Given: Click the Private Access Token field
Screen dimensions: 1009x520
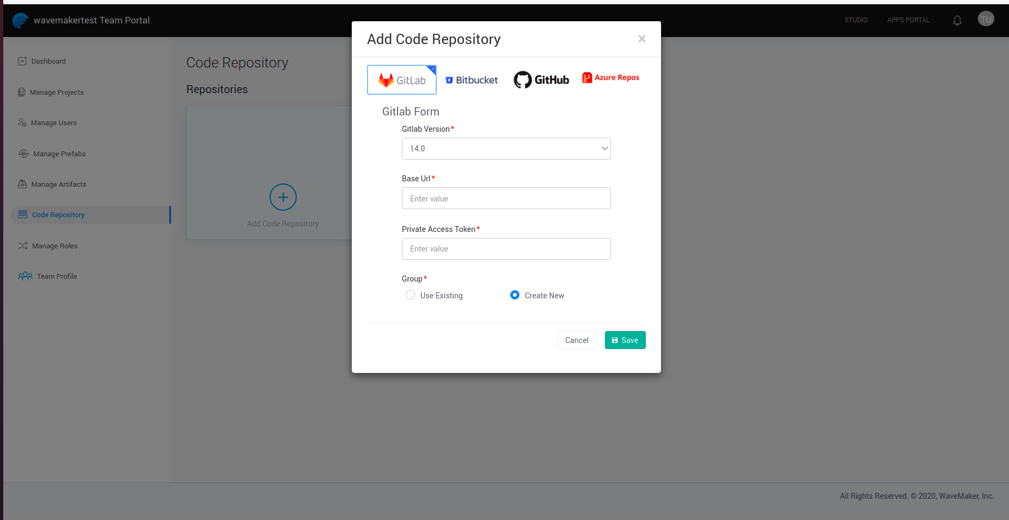Looking at the screenshot, I should 506,249.
